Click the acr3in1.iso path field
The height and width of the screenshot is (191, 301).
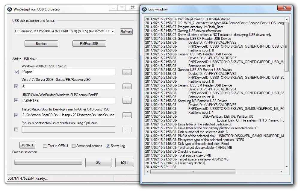[x=68, y=115]
